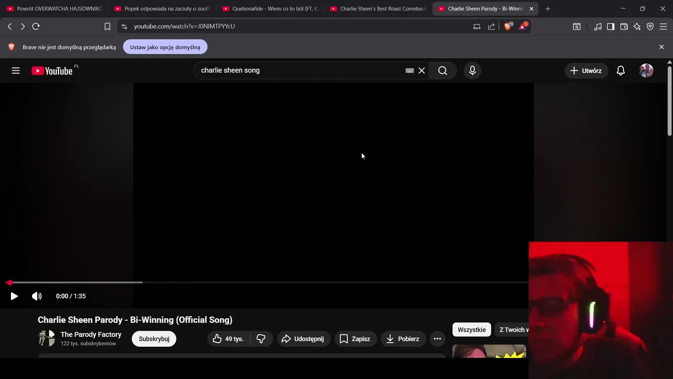Click the address bar URL youtube.com/watch
The width and height of the screenshot is (673, 379).
(184, 26)
